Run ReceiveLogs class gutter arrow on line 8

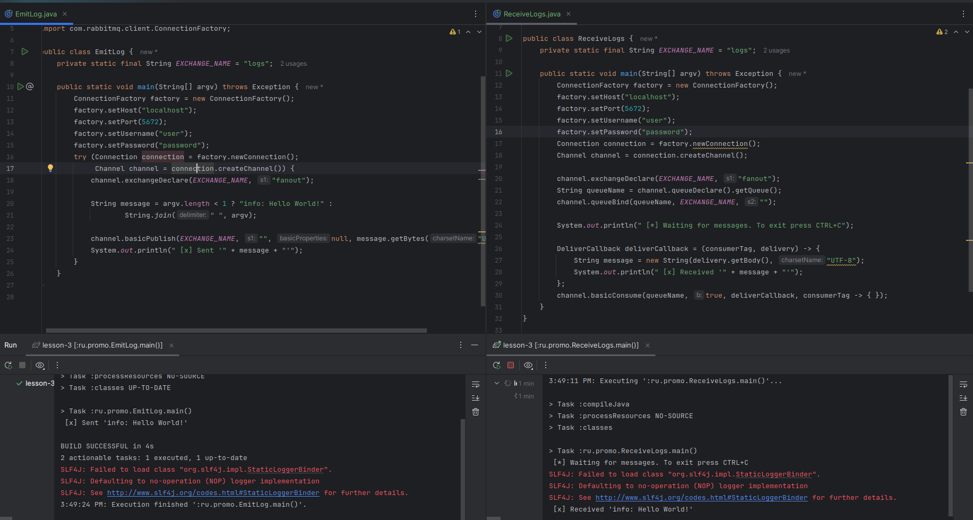tap(509, 38)
